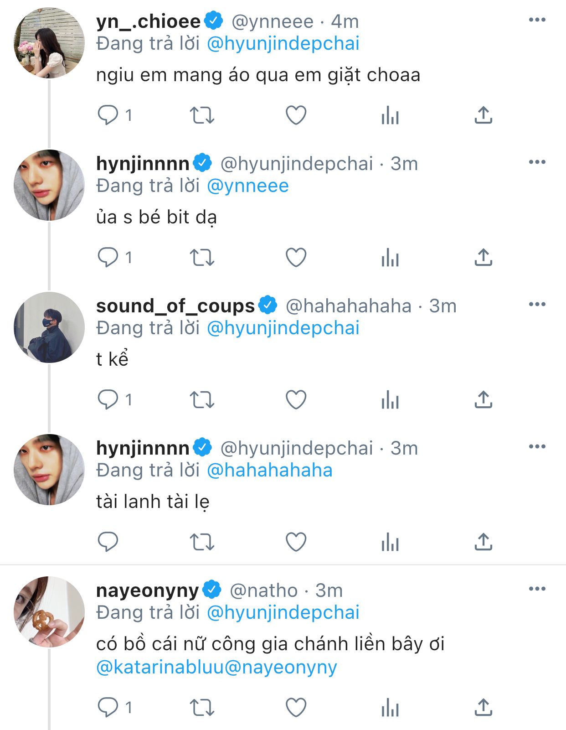View analytics for the "t kể" tweet
This screenshot has height=730, width=566.
[x=390, y=400]
